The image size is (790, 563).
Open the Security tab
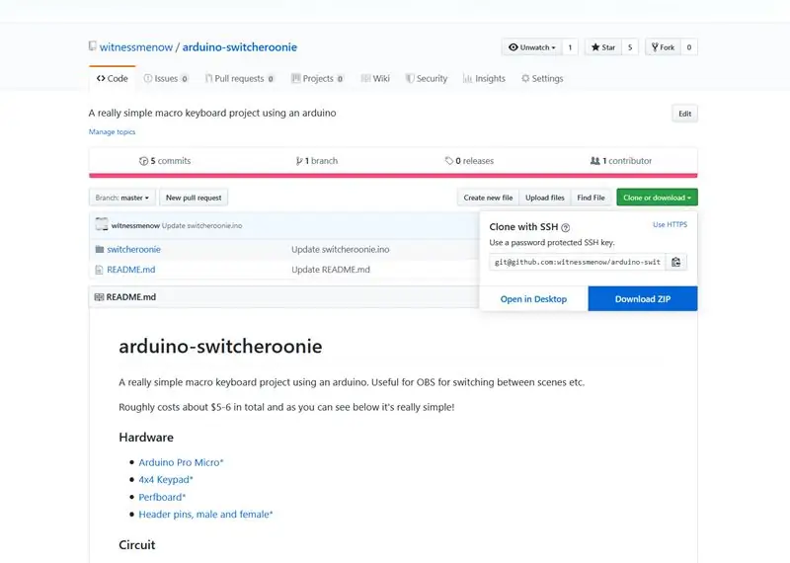tap(427, 79)
